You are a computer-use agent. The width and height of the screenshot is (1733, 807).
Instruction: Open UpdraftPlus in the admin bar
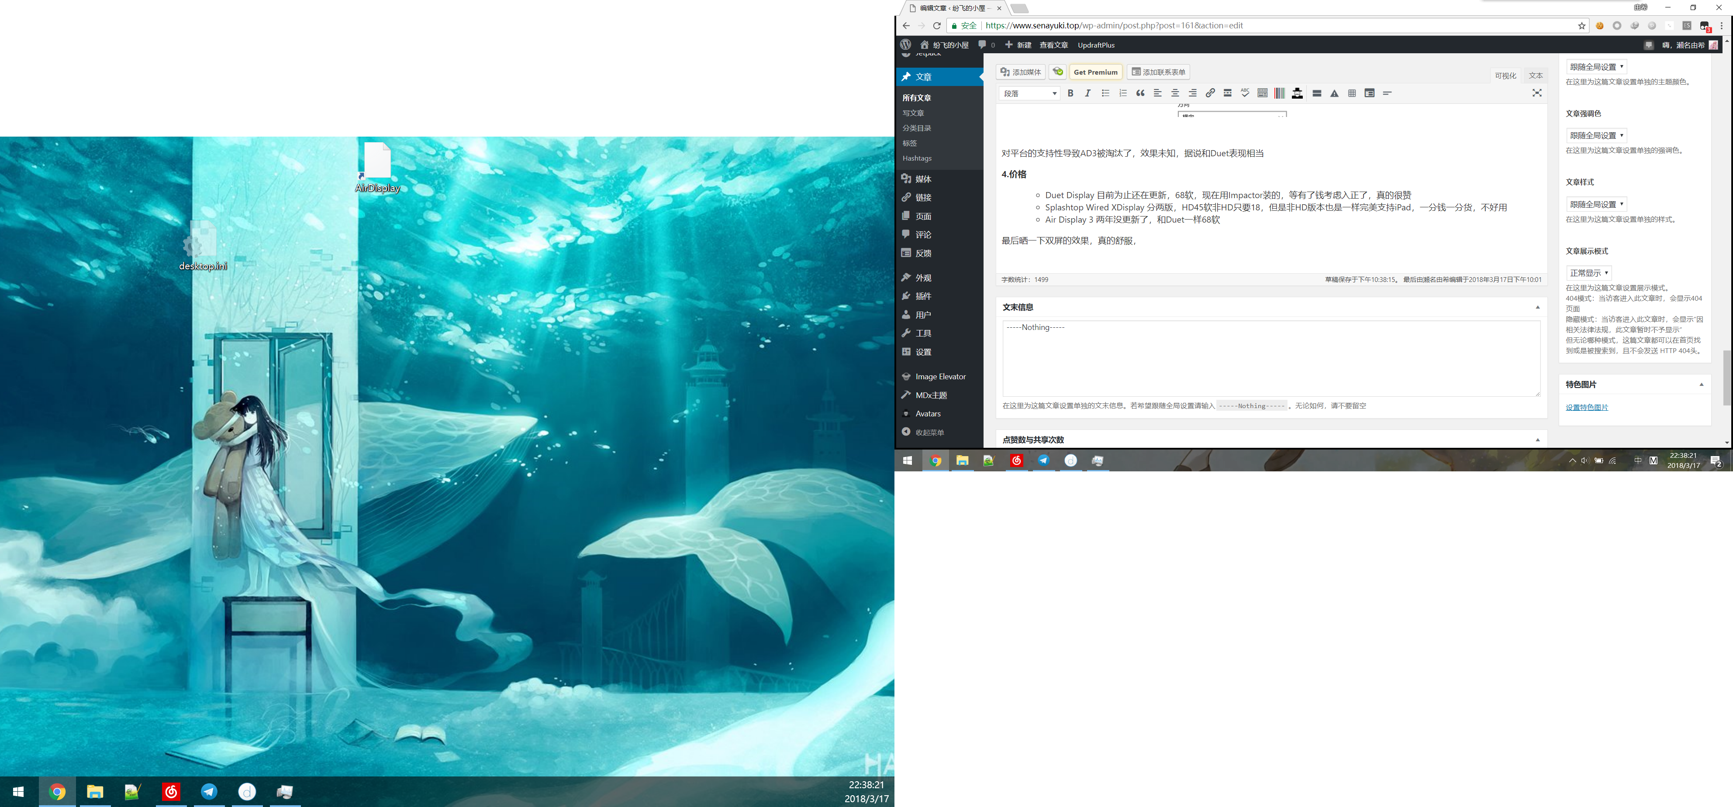click(x=1096, y=45)
